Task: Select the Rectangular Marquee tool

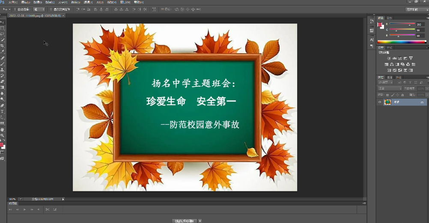Action: click(x=2, y=28)
